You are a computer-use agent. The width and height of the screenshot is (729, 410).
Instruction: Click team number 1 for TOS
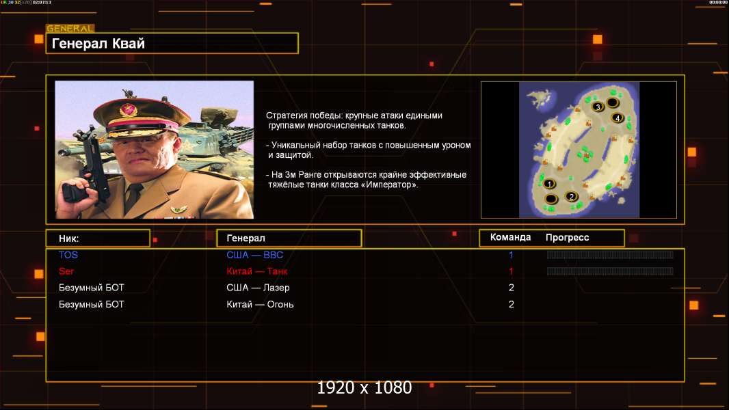511,255
